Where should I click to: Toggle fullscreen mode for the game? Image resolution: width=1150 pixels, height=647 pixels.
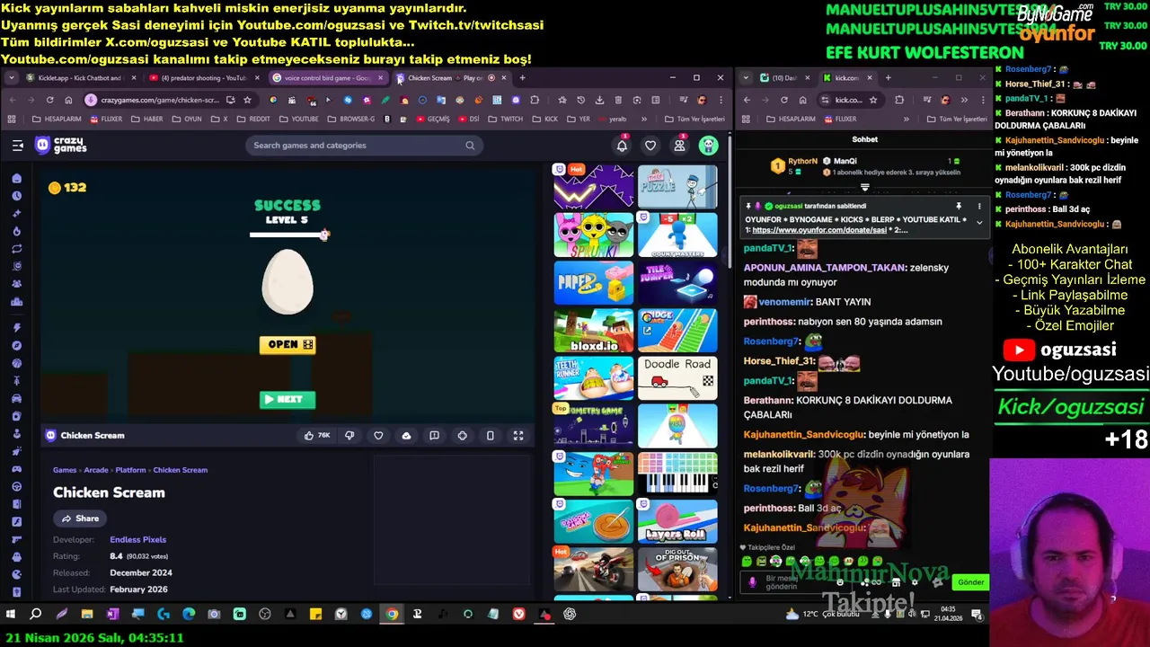[x=518, y=436]
